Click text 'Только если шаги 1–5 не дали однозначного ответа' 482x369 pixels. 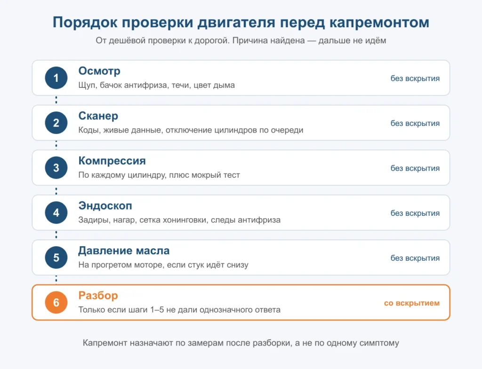point(179,309)
